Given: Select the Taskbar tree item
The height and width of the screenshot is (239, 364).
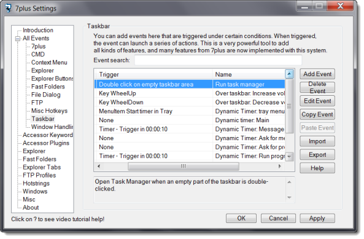Looking at the screenshot, I should coord(43,119).
